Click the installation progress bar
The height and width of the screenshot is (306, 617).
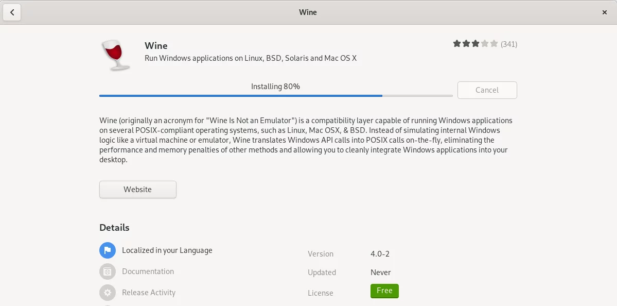(276, 96)
